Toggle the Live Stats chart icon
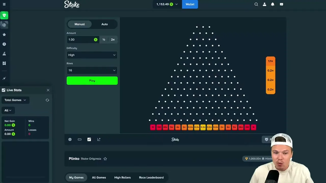This screenshot has height=183, width=326. pyautogui.click(x=89, y=140)
